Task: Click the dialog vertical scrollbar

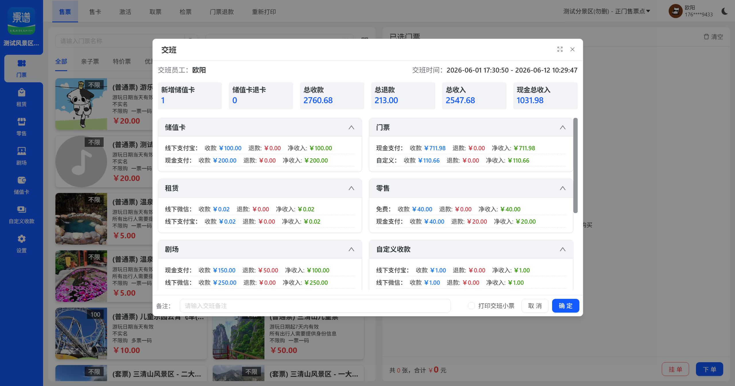Action: (x=575, y=165)
